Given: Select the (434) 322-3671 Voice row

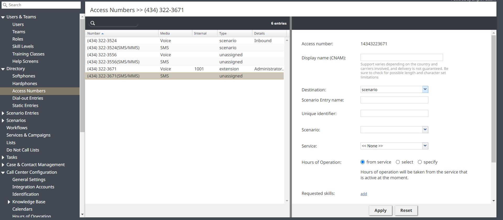Looking at the screenshot, I should pyautogui.click(x=184, y=69).
